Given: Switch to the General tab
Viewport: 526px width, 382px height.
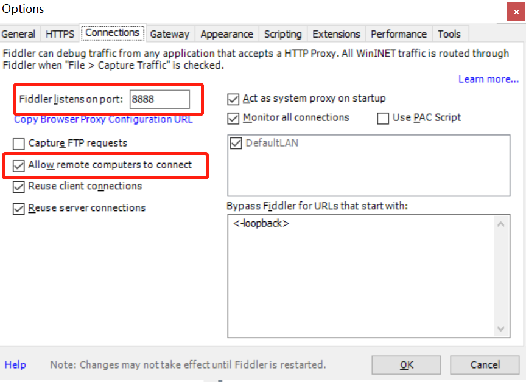Looking at the screenshot, I should point(18,34).
